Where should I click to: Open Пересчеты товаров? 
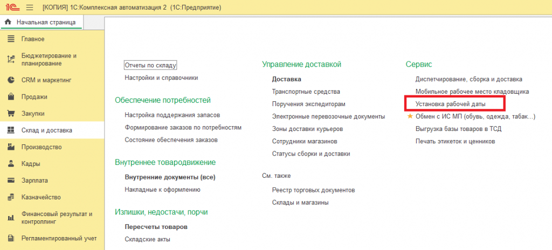click(x=156, y=227)
